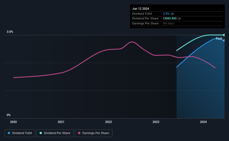Image resolution: width=229 pixels, height=141 pixels.
Task: Click the 2022 x-axis label
Action: [x=109, y=122]
